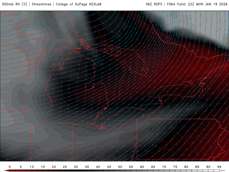Screen dimensions: 229x172
Task: Click the 50 label on the color scale
Action: pos(120,167)
